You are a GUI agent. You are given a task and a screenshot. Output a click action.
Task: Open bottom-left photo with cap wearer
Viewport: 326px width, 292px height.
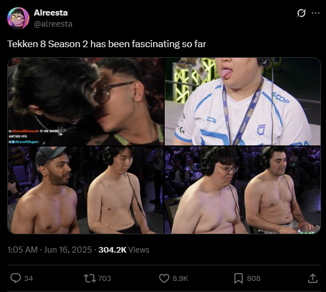click(x=85, y=190)
